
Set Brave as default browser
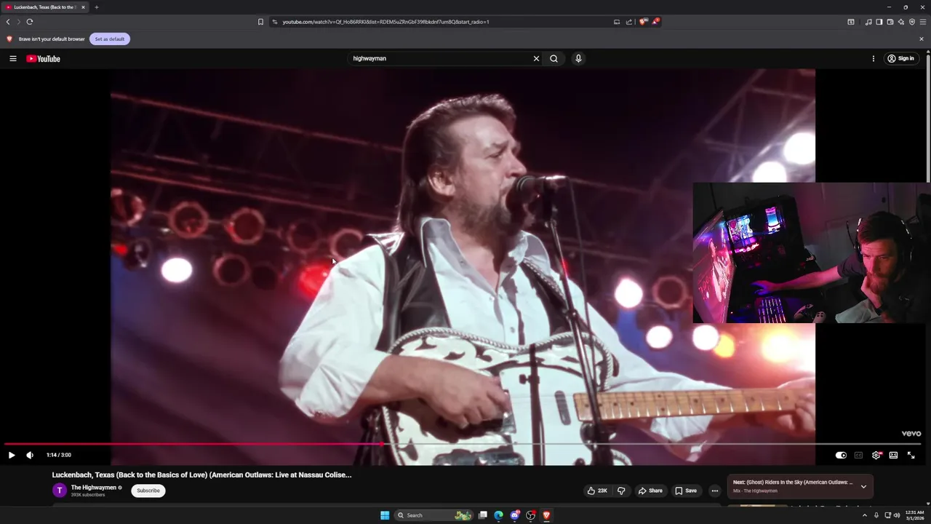point(110,39)
